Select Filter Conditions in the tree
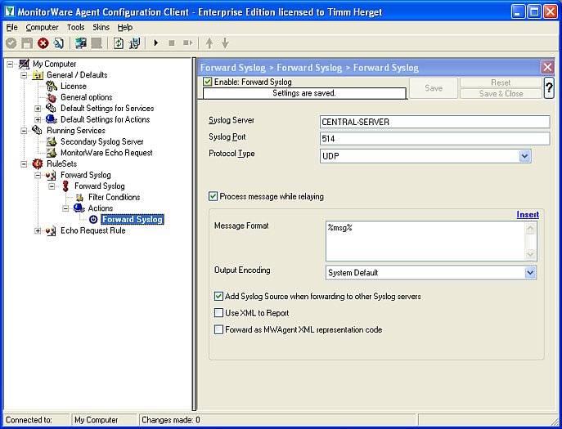Viewport: 562px width, 429px height. click(x=114, y=197)
